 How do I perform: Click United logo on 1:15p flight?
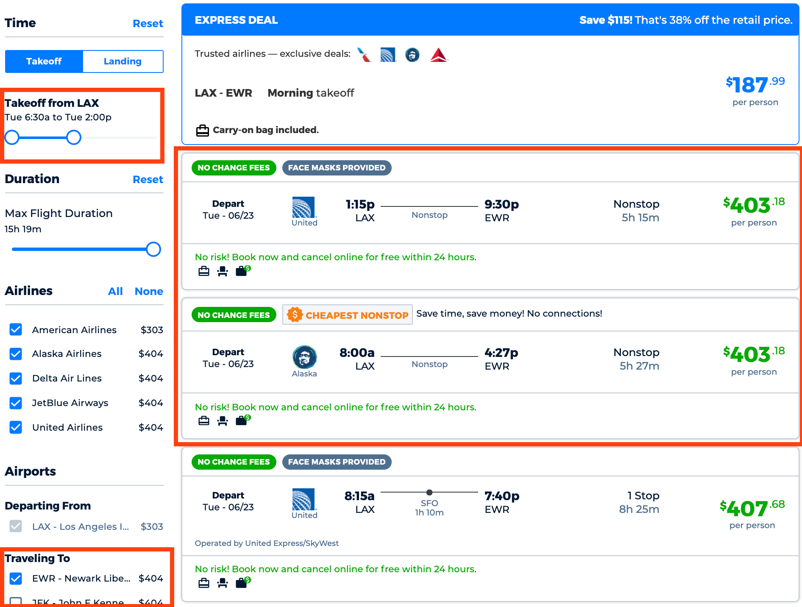click(304, 207)
